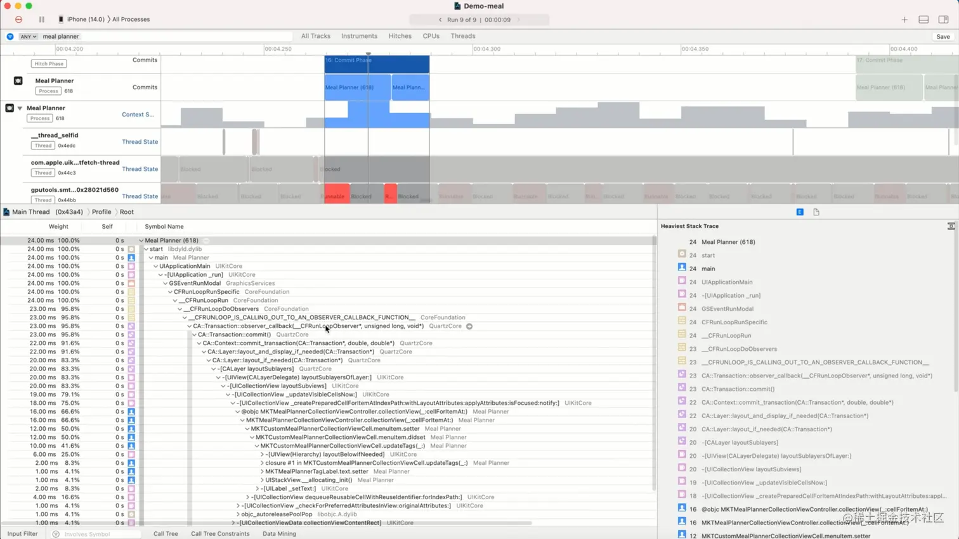
Task: Collapse the Meal Planner process track triangle
Action: point(20,108)
